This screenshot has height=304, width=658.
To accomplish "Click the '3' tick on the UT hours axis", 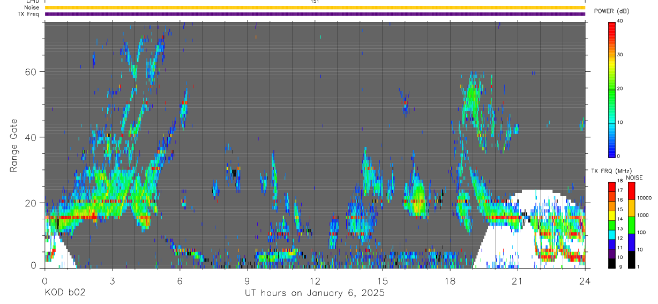I will (x=112, y=280).
